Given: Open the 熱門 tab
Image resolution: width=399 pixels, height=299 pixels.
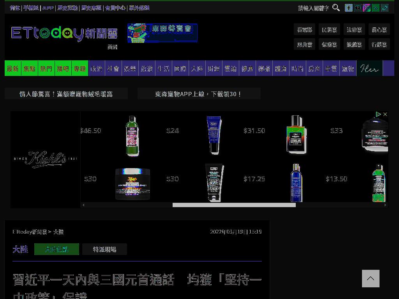Looking at the screenshot, I should (x=46, y=69).
